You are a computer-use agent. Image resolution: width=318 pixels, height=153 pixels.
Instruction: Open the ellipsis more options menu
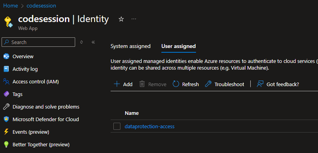pyautogui.click(x=134, y=19)
